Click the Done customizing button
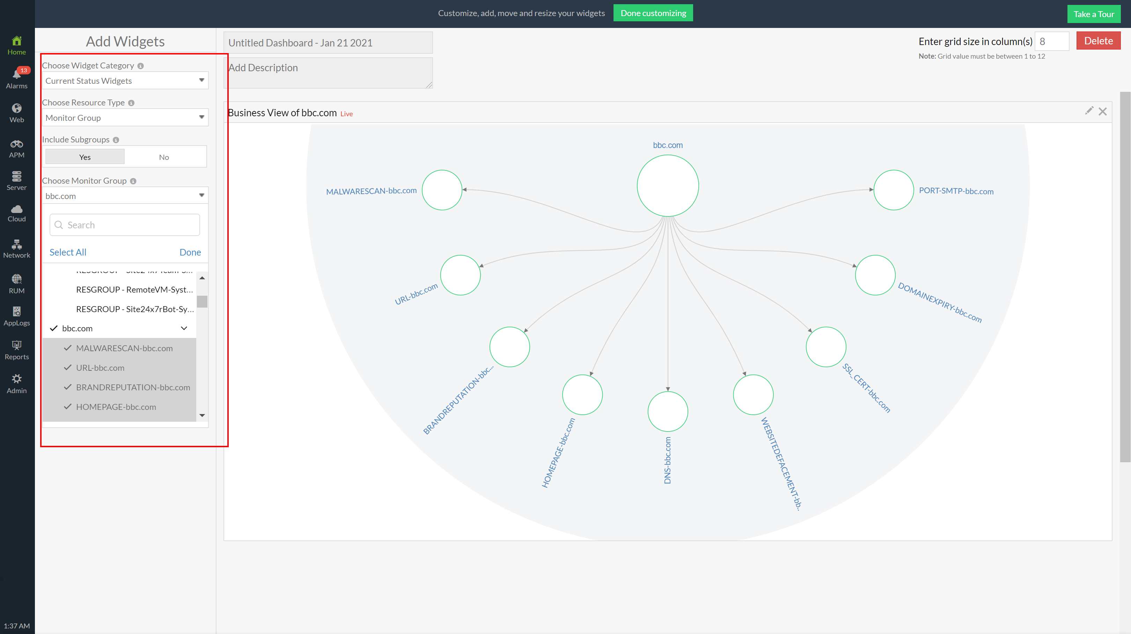1131x634 pixels. pos(653,13)
